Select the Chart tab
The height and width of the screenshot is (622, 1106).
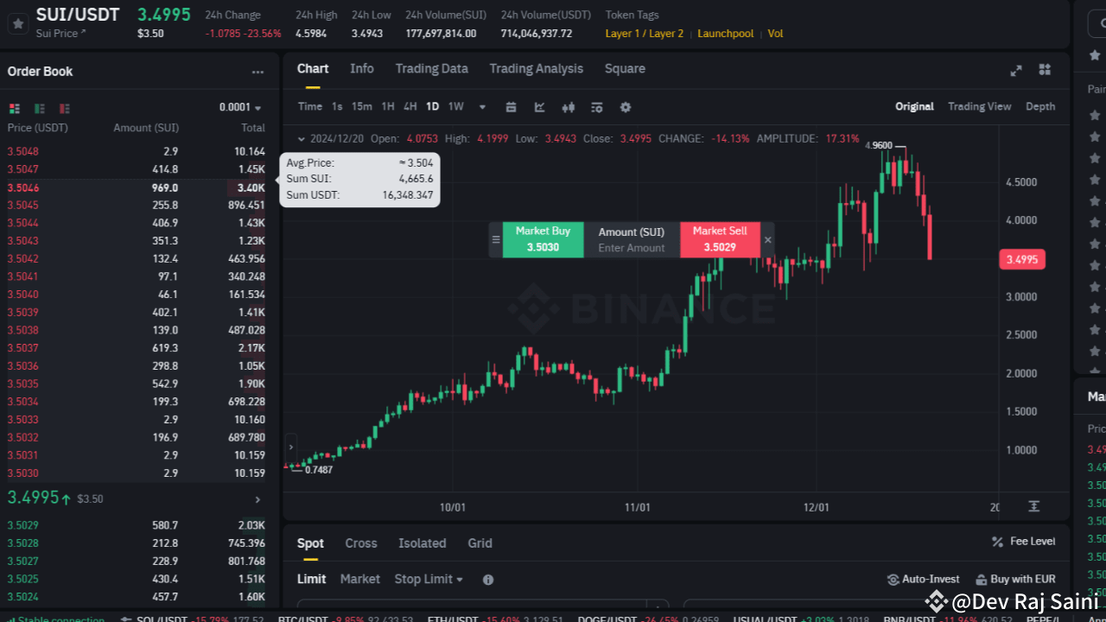[313, 69]
